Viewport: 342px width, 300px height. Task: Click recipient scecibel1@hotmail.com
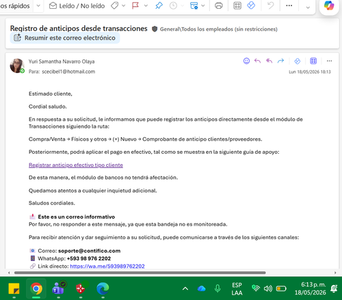[x=68, y=72]
